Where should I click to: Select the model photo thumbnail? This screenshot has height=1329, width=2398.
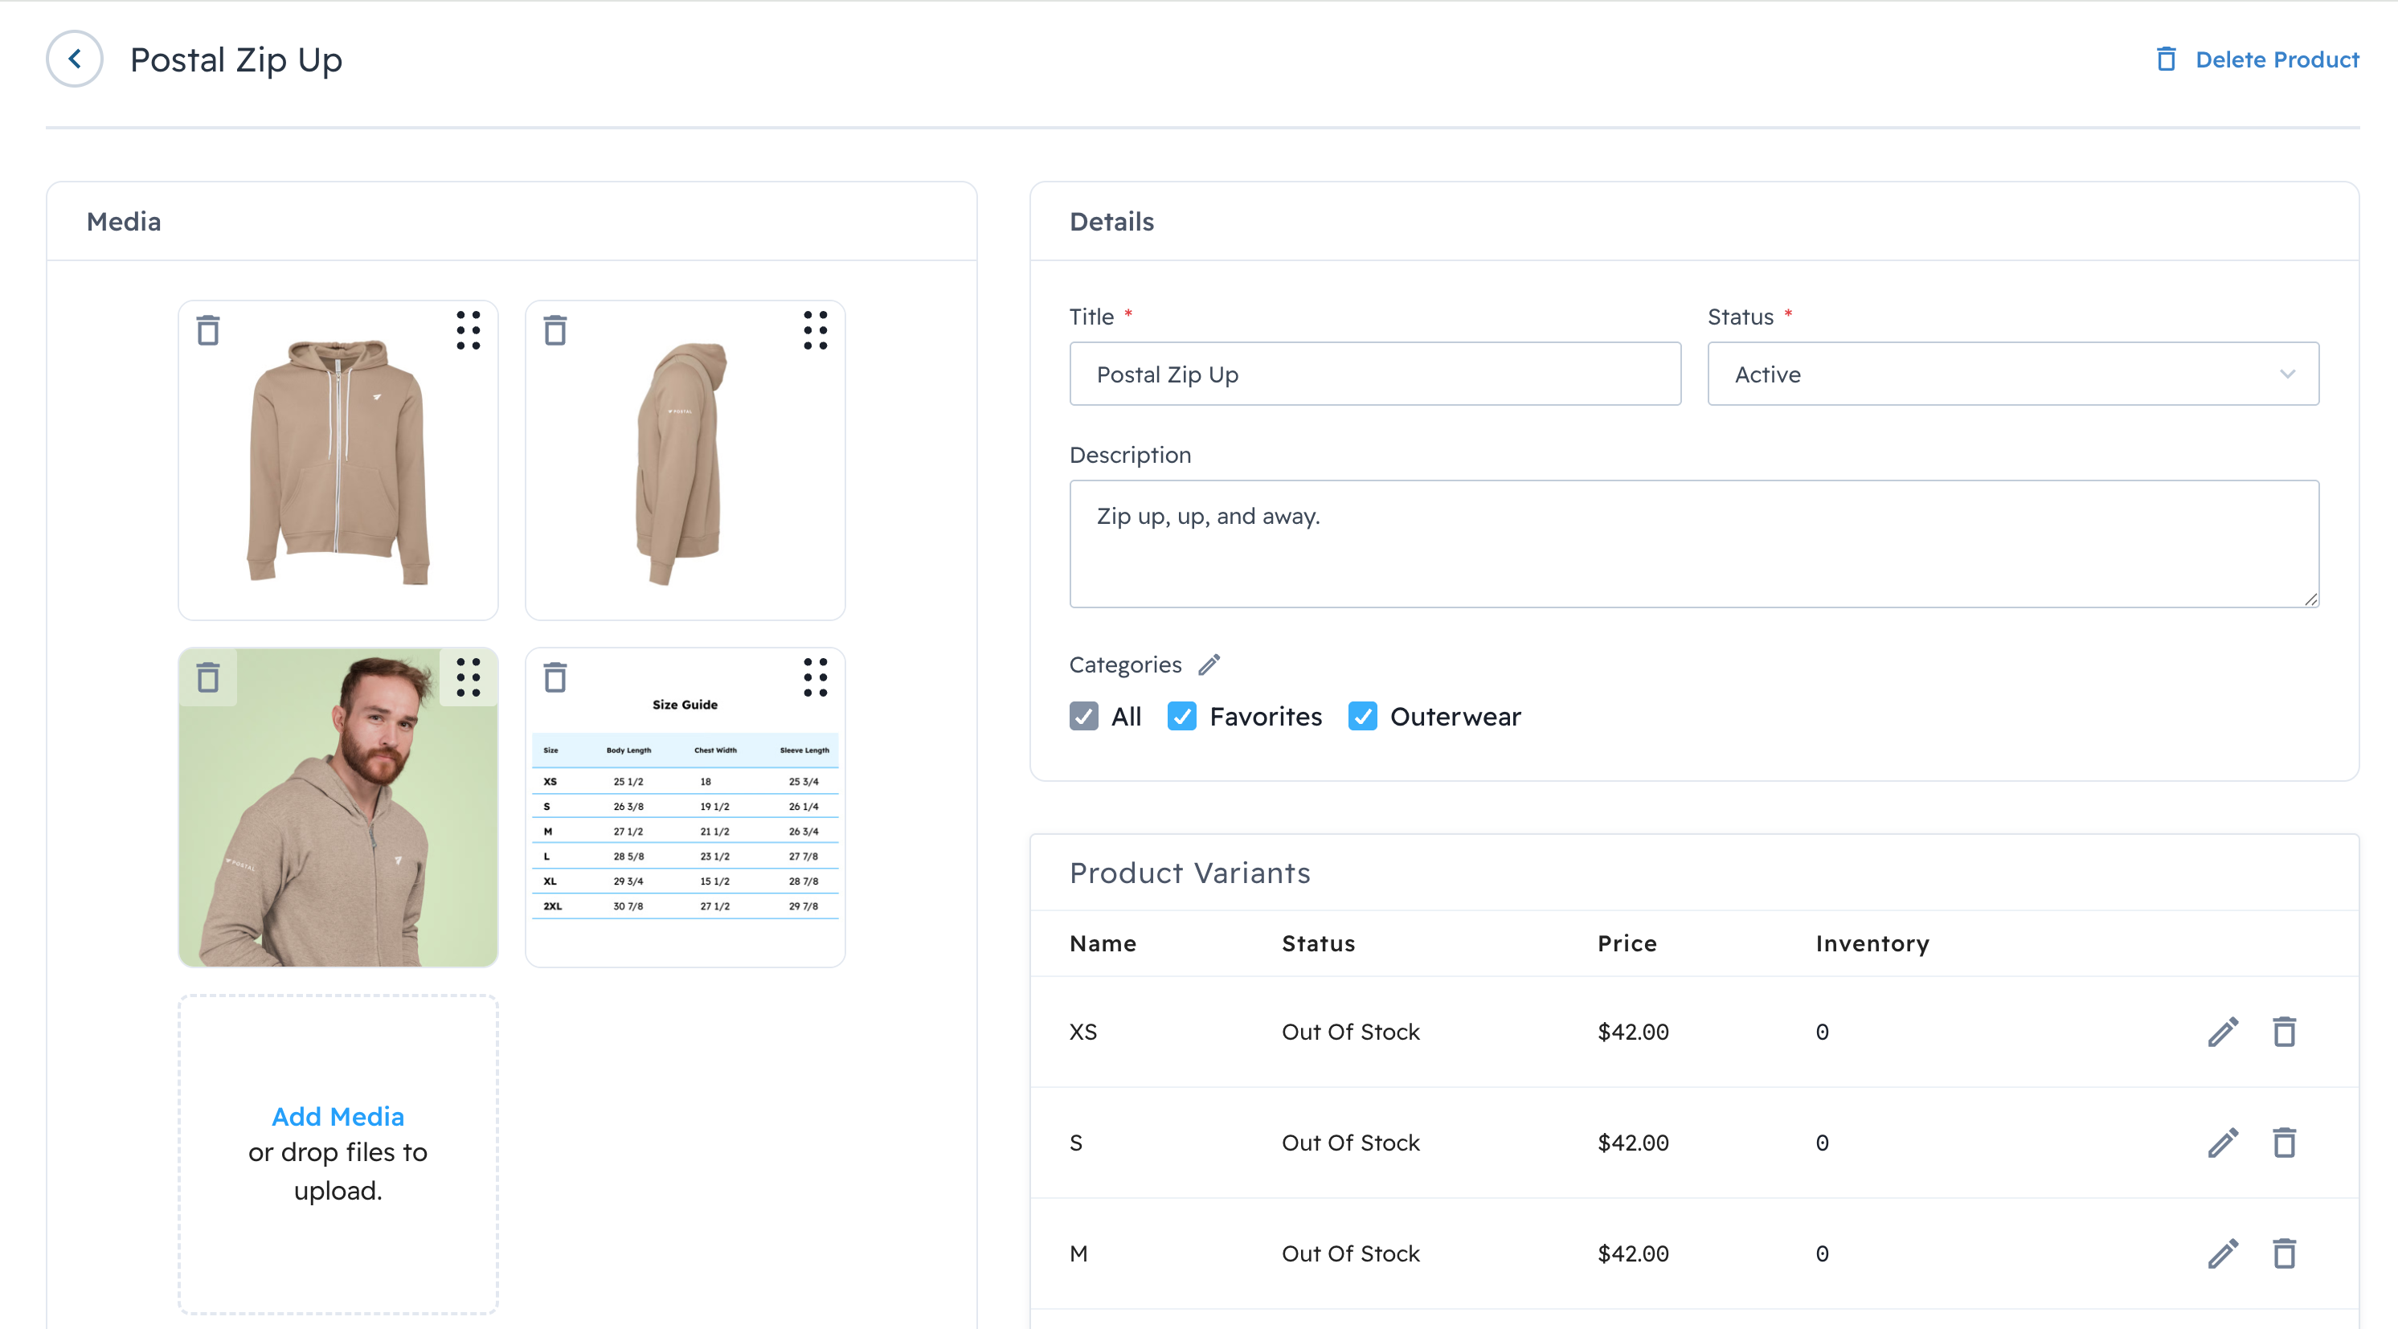click(337, 828)
